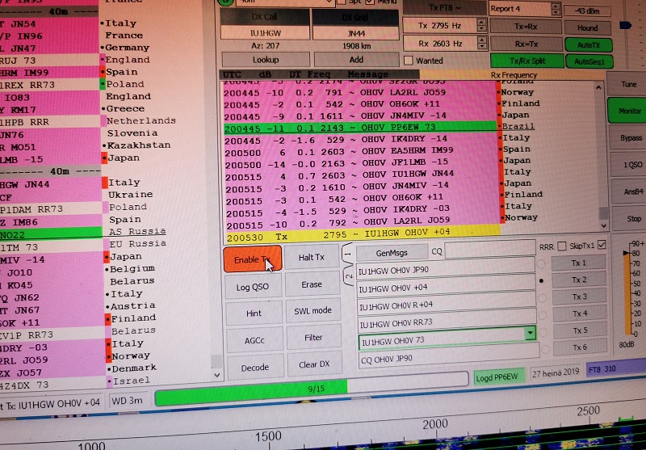This screenshot has height=450, width=646.
Task: Click the Log QSO button
Action: coord(253,287)
